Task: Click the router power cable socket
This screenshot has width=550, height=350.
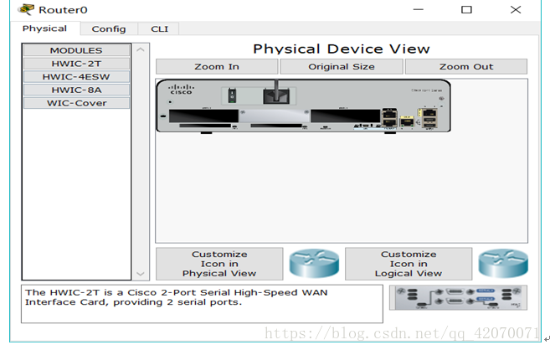Action: (276, 96)
